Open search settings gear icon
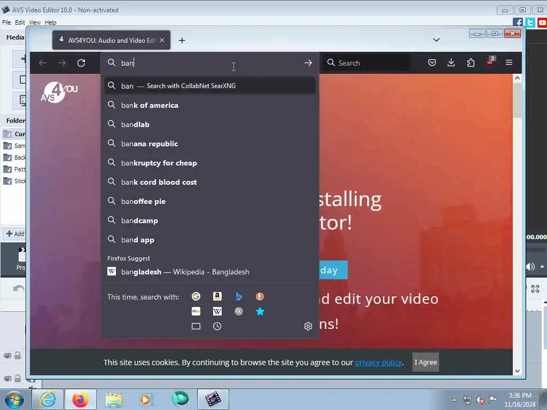The height and width of the screenshot is (410, 547). click(308, 326)
